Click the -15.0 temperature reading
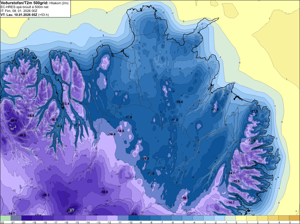The width and height of the screenshot is (300, 224). [x=236, y=181]
